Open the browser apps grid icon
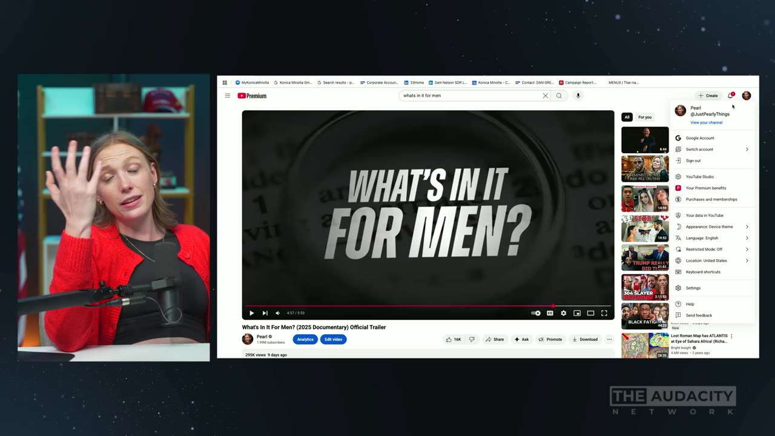 [225, 82]
